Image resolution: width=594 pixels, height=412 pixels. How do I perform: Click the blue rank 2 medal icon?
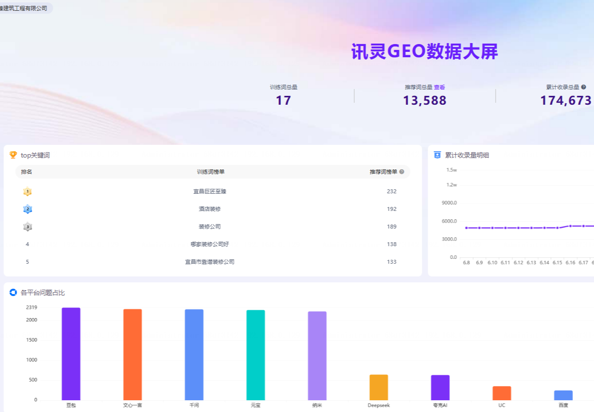point(27,209)
